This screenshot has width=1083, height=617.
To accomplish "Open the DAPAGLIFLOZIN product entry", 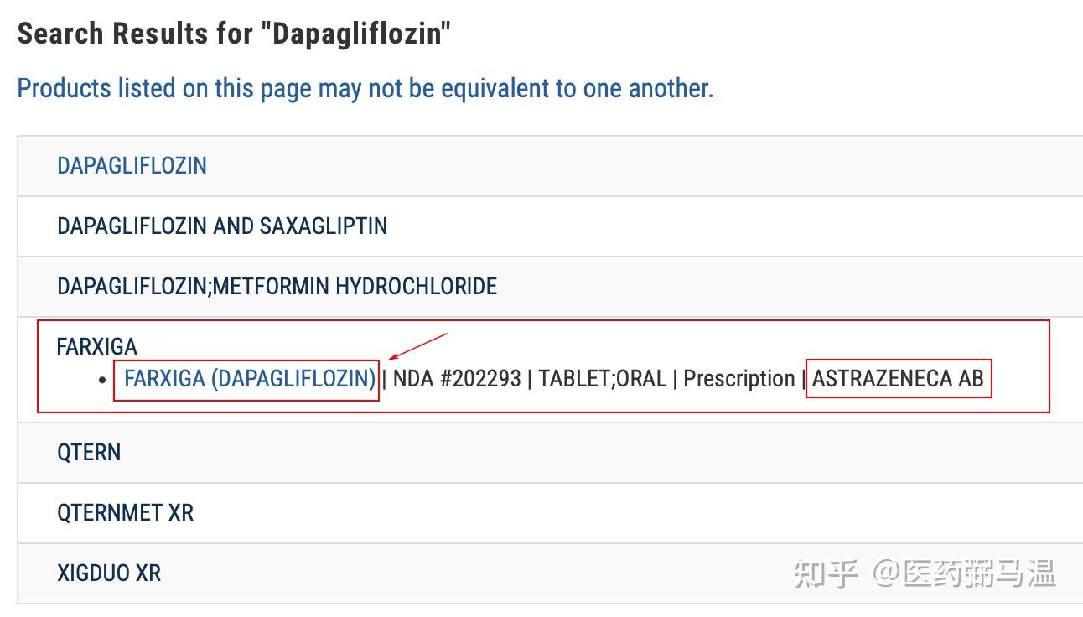I will 132,165.
